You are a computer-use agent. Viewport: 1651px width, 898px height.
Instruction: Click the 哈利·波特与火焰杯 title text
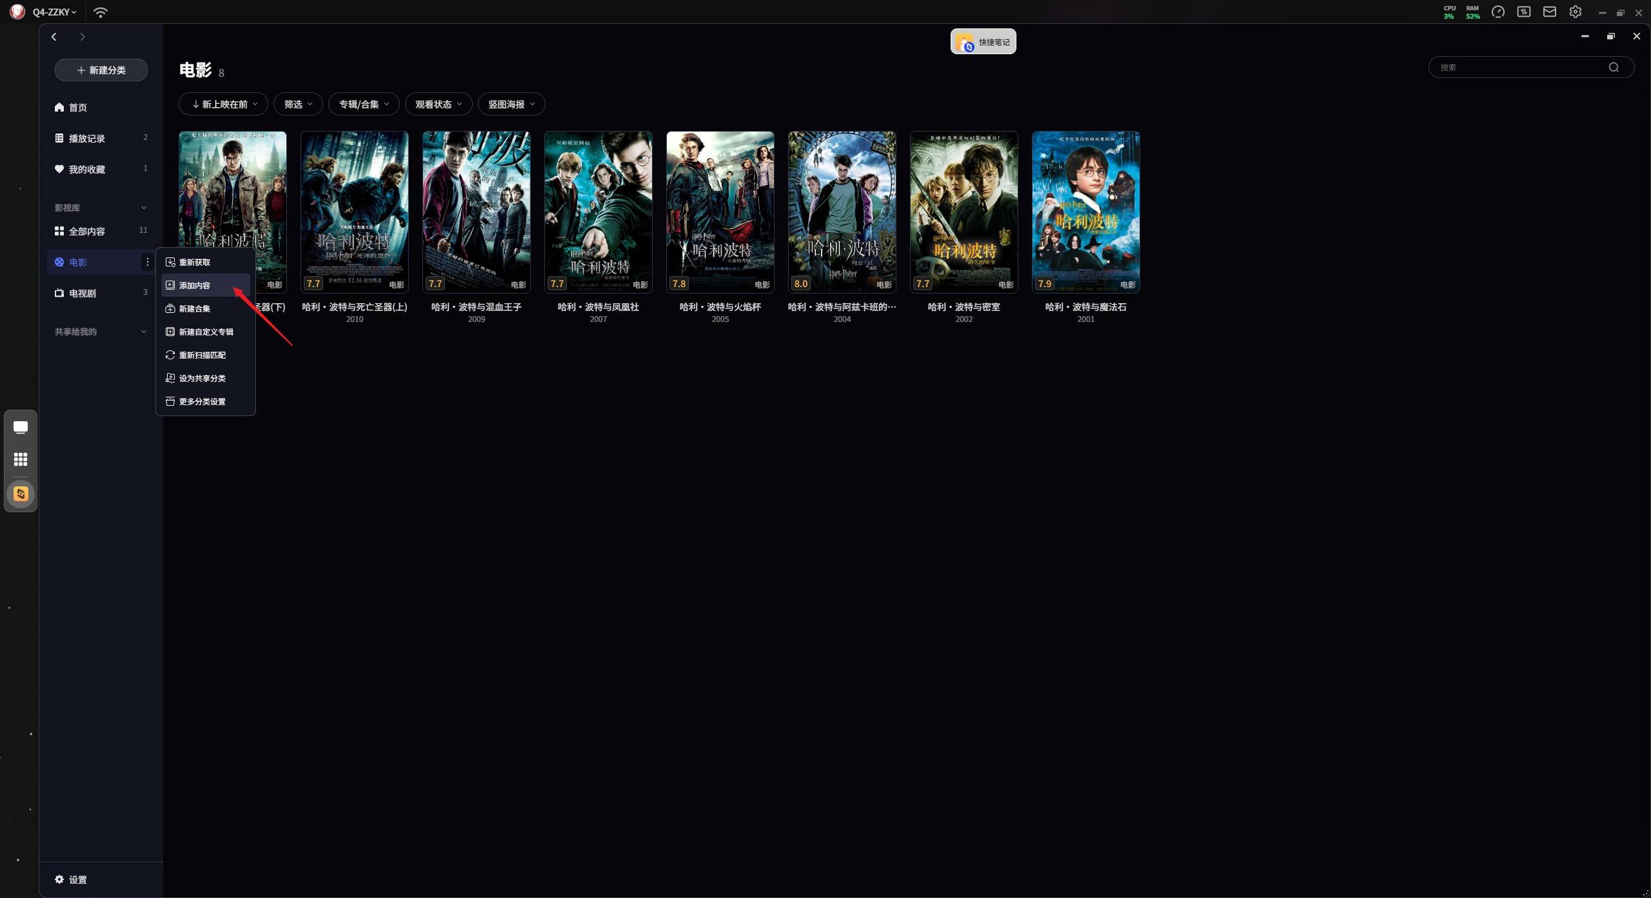[720, 307]
